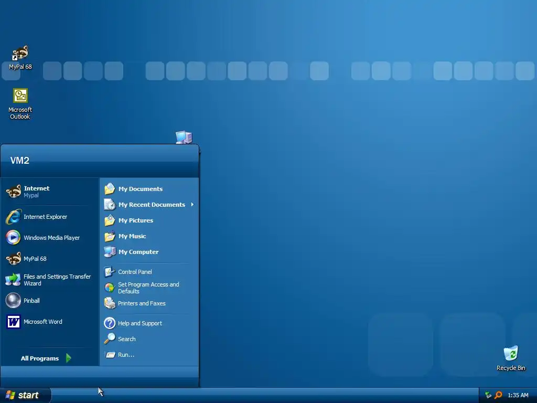This screenshot has height=403, width=537.
Task: Open My Documents label
Action: pyautogui.click(x=141, y=189)
